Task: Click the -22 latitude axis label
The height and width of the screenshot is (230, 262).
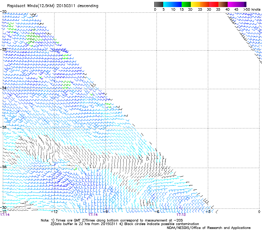Action: click(x=3, y=49)
